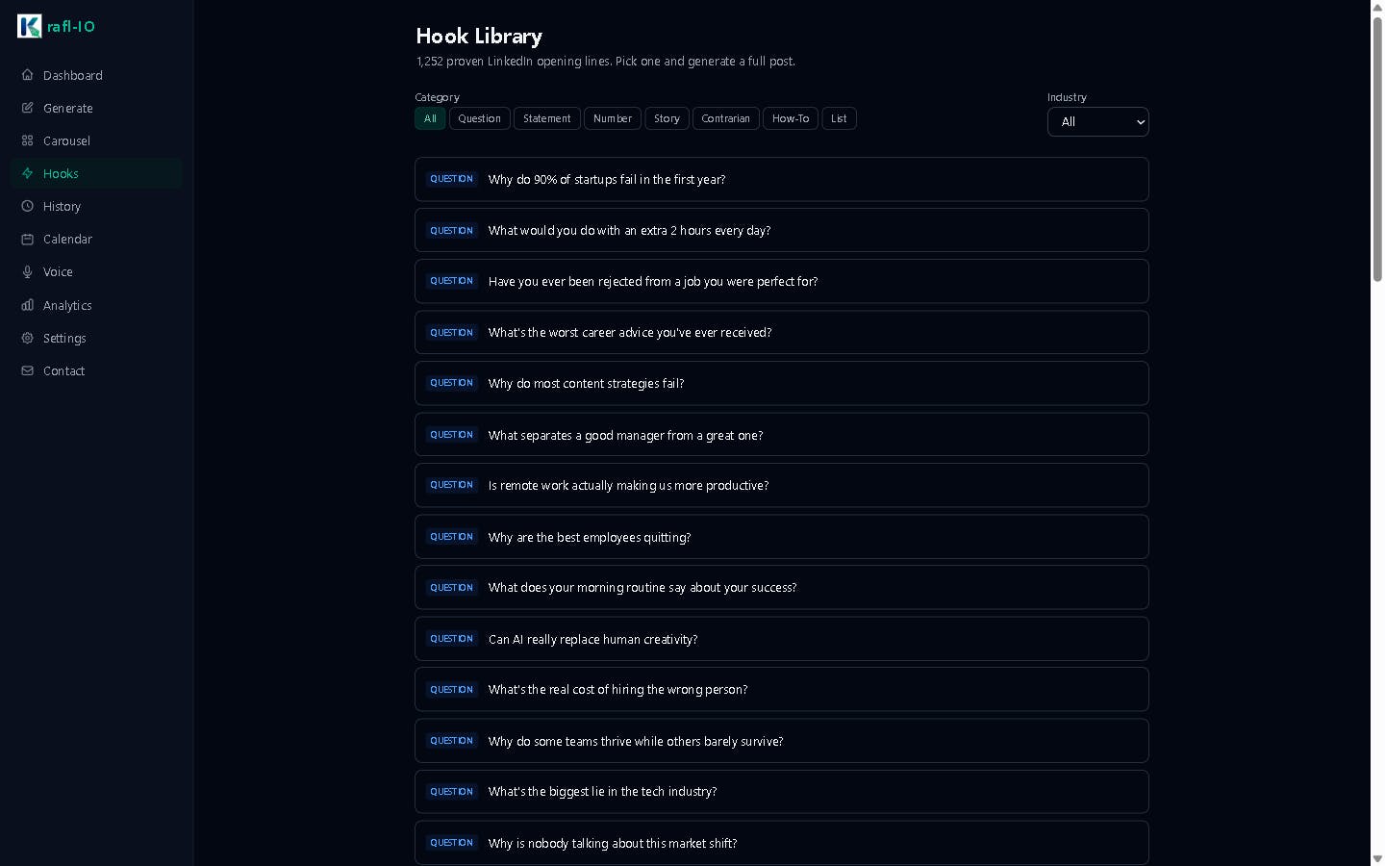Click the Contact envelope icon
This screenshot has height=866, width=1385.
pos(27,370)
